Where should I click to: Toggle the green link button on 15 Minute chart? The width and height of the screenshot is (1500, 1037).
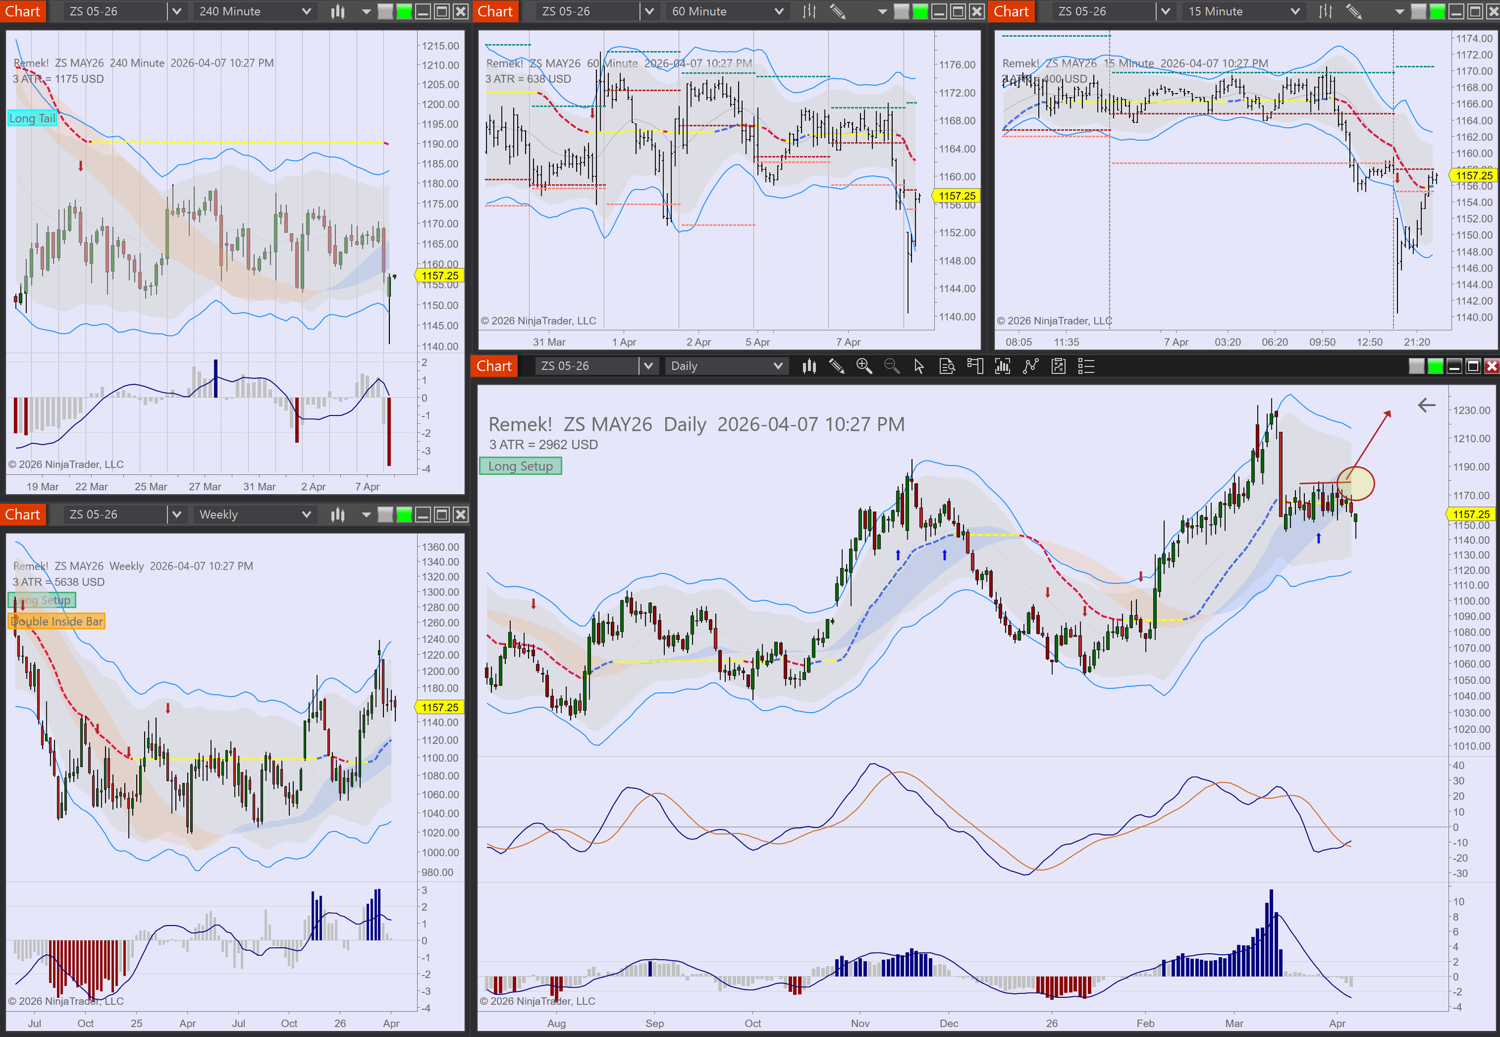[x=1438, y=11]
